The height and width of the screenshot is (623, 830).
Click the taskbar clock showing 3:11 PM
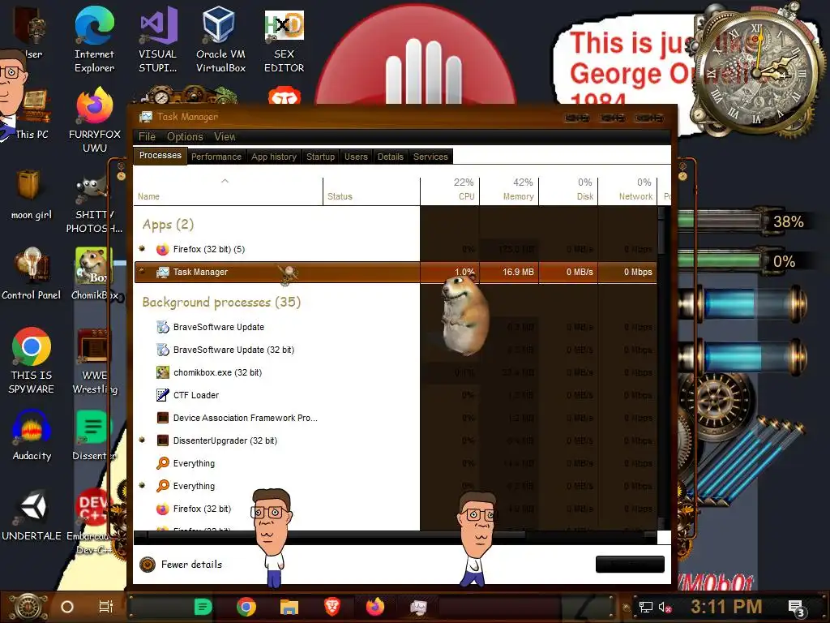pos(726,607)
